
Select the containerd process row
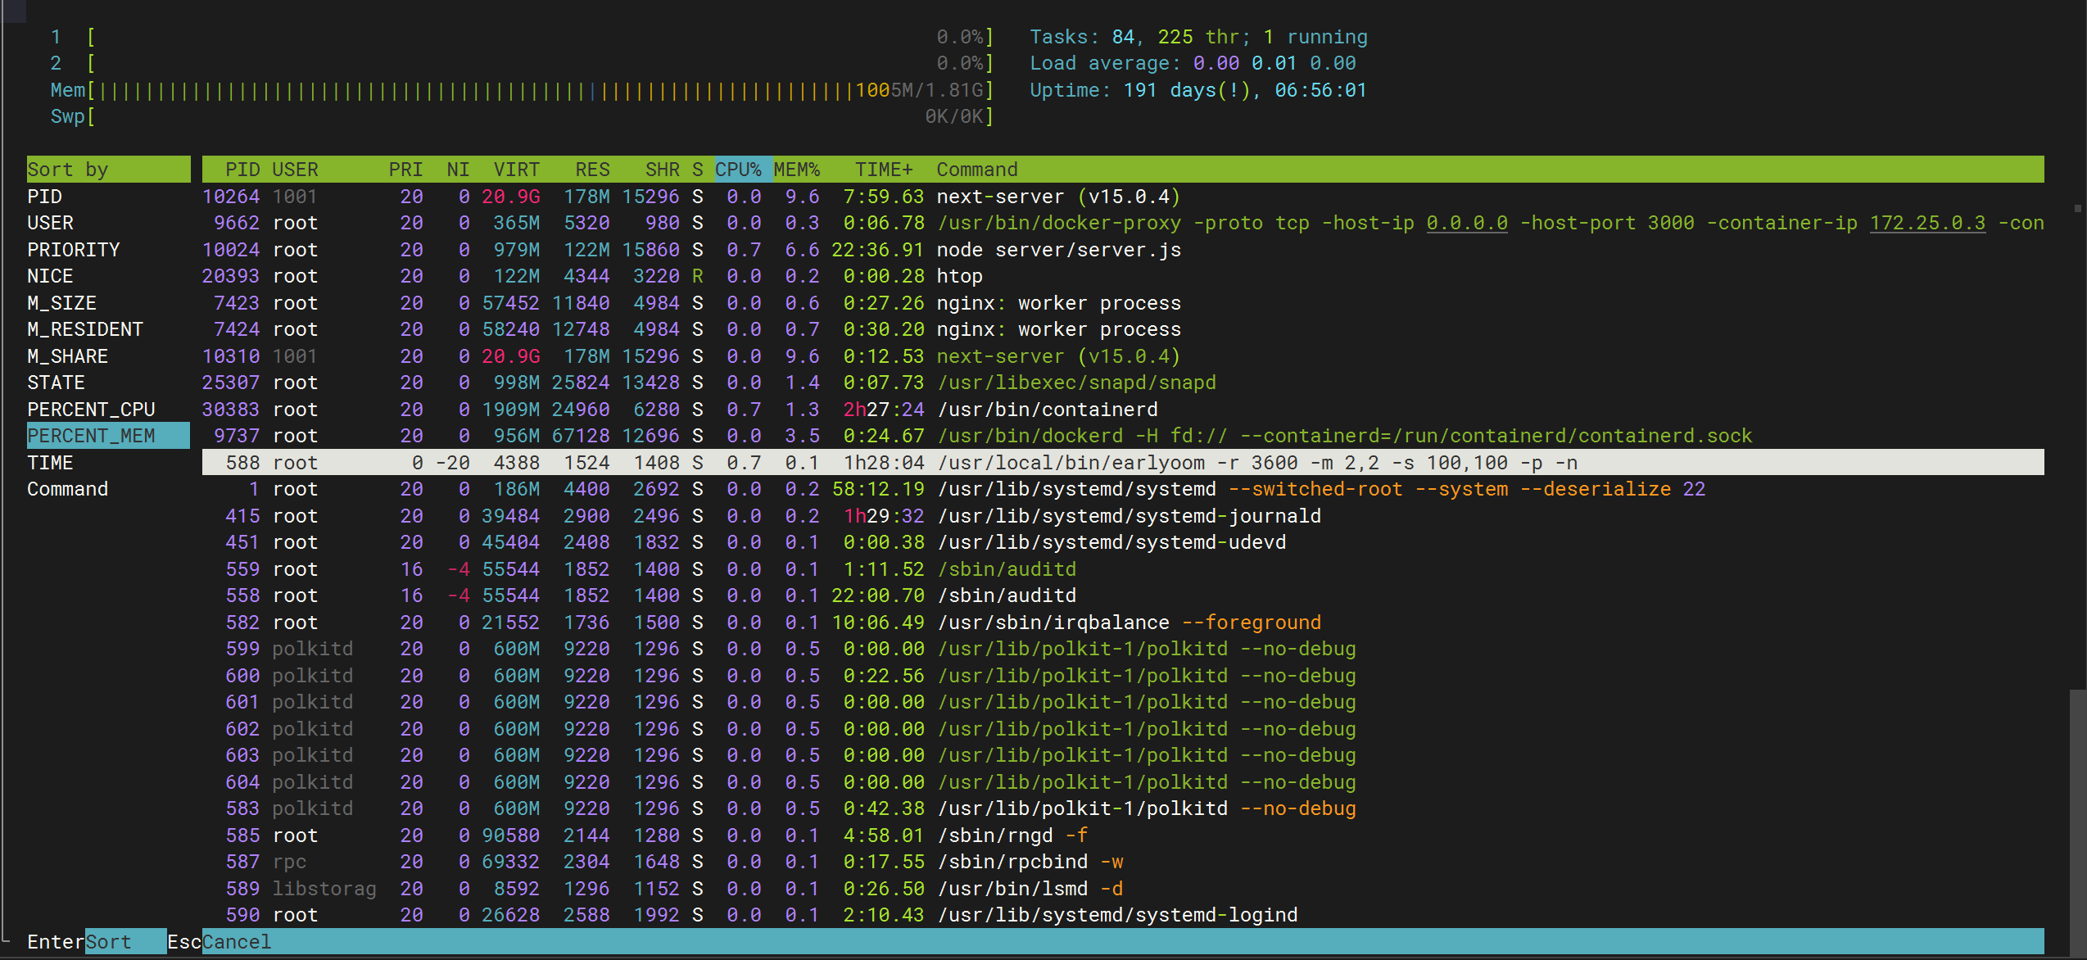[1047, 410]
